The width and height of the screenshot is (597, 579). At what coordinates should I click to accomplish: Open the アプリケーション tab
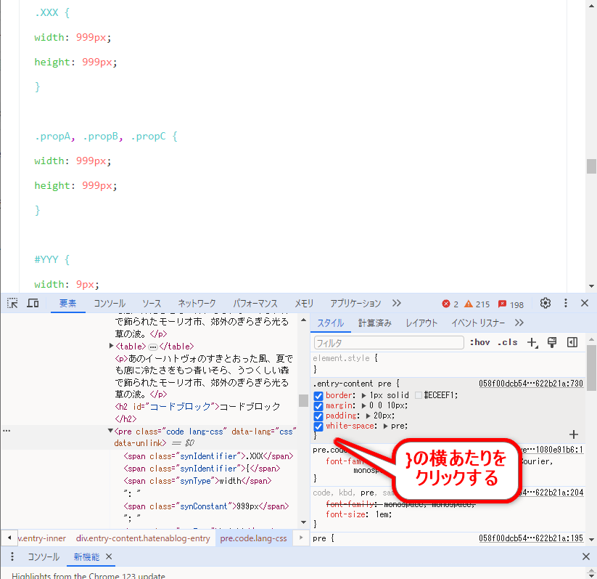(x=355, y=303)
